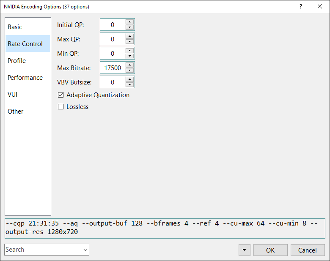
Task: Click the Initial QP number field
Action: (113, 24)
